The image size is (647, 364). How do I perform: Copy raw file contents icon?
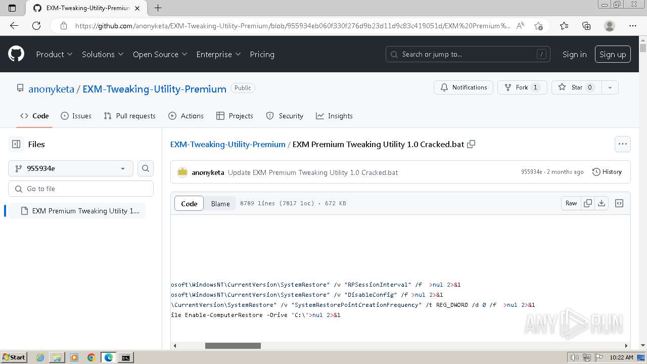[588, 203]
